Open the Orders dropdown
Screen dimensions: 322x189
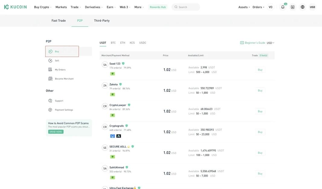258,7
